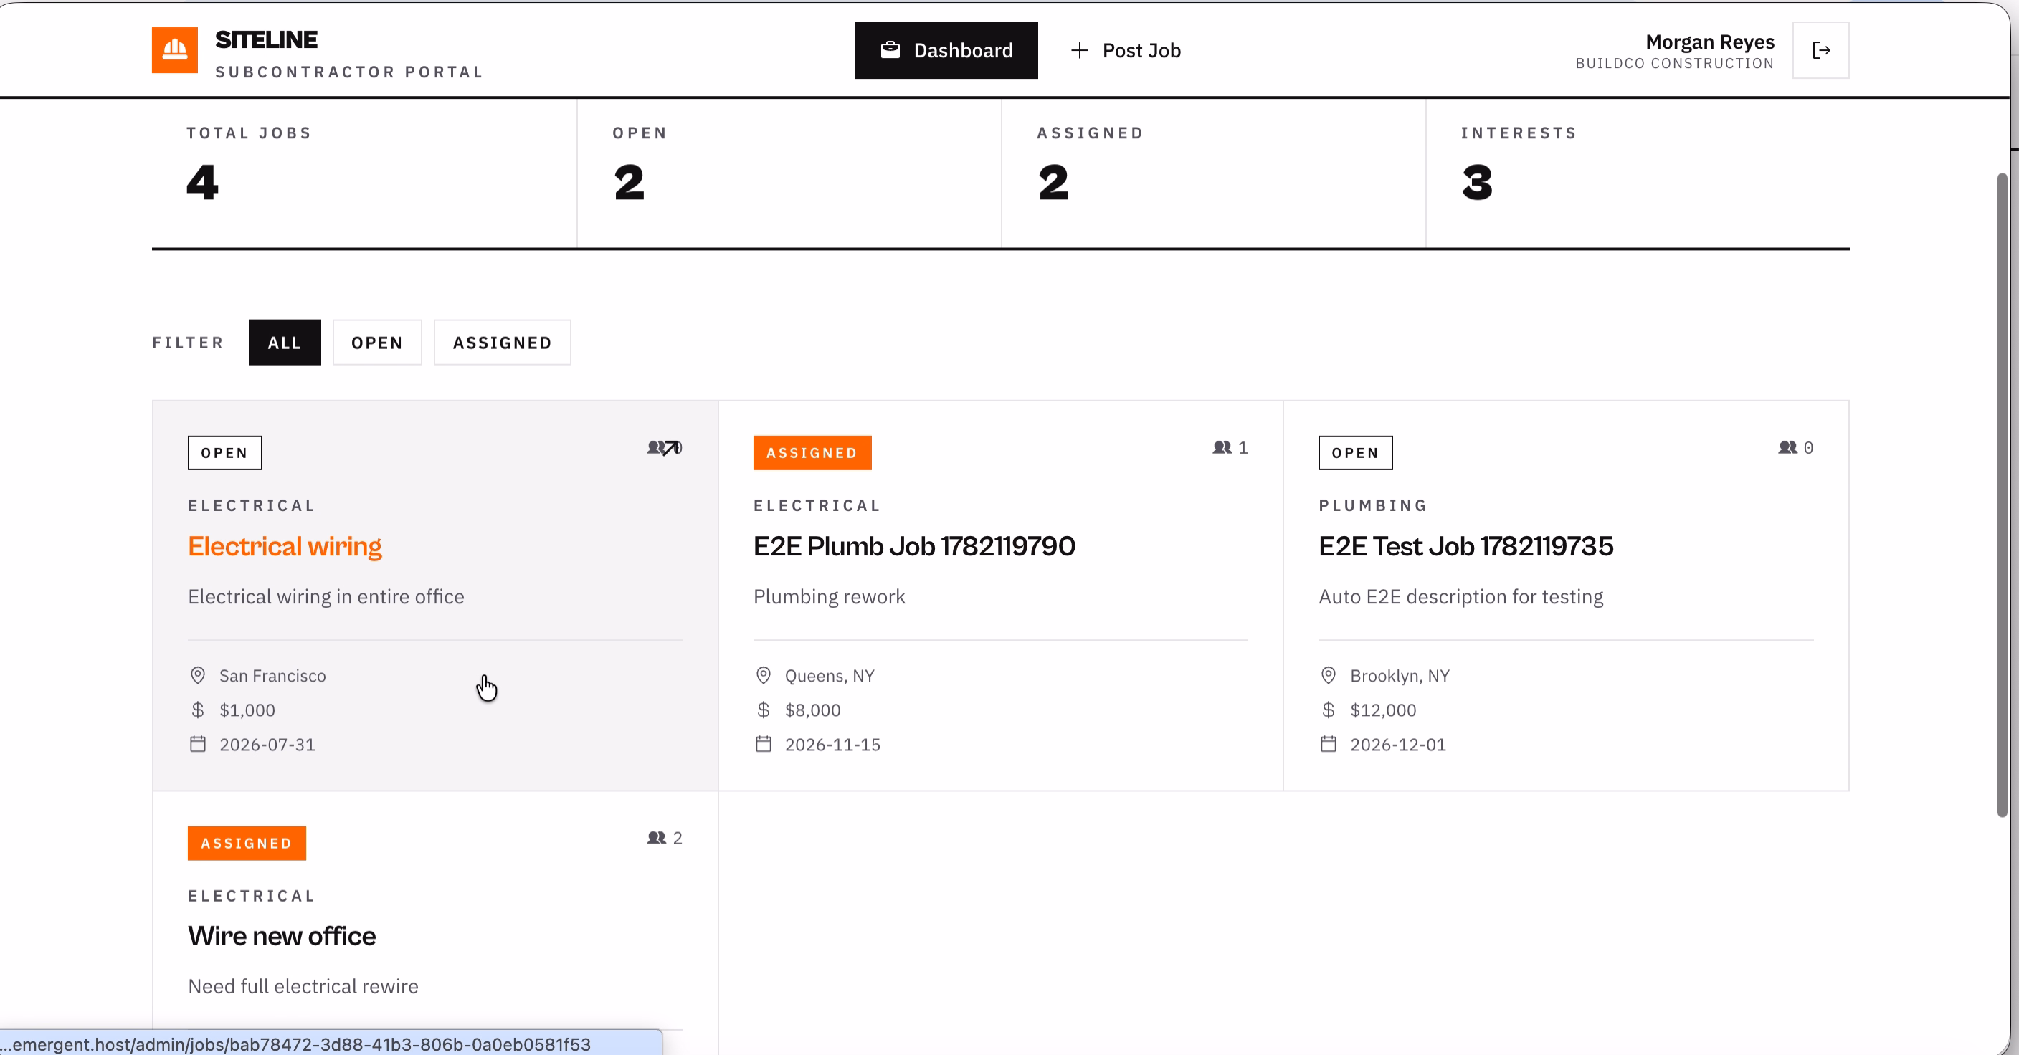Screen dimensions: 2019x1055
Task: Click the $1,000 budget value
Action: [x=247, y=710]
